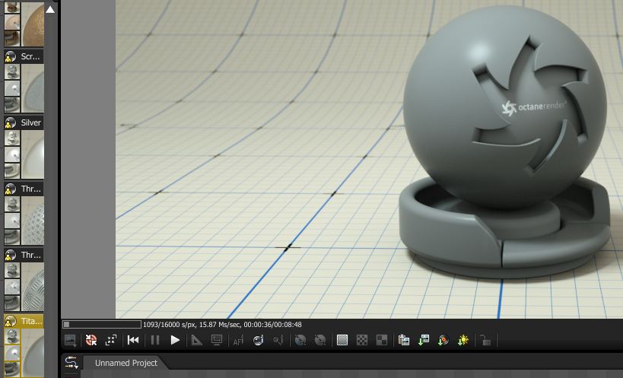Select the middle small thumbnail under Silver

(x=12, y=154)
